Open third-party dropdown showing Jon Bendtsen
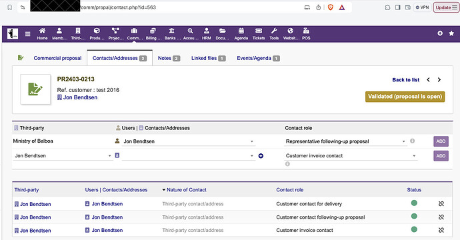The height and width of the screenshot is (240, 460). [63, 156]
